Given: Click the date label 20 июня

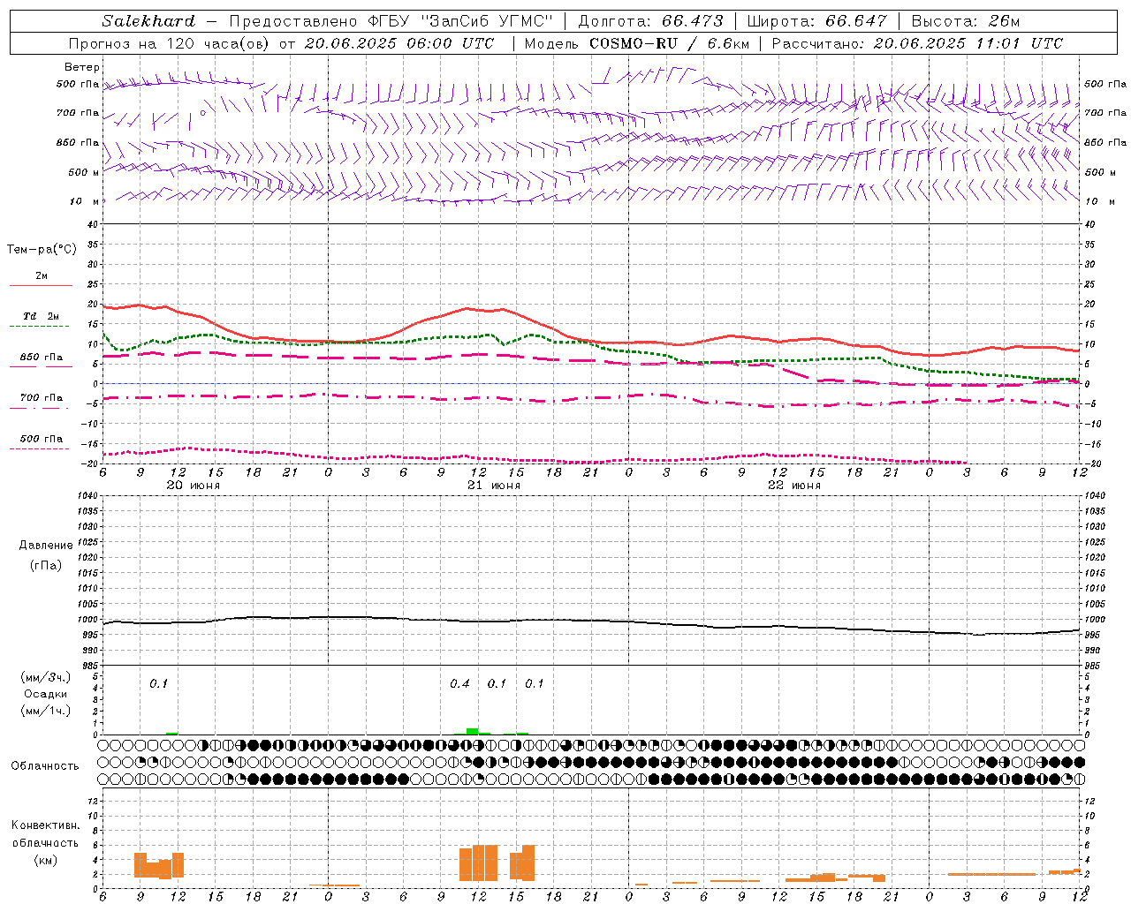Looking at the screenshot, I should 194,485.
